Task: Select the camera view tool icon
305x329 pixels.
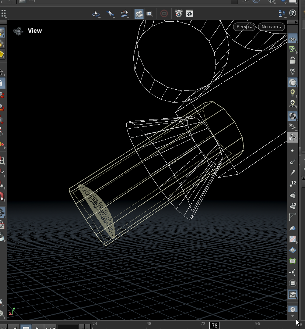Action: coord(139,14)
